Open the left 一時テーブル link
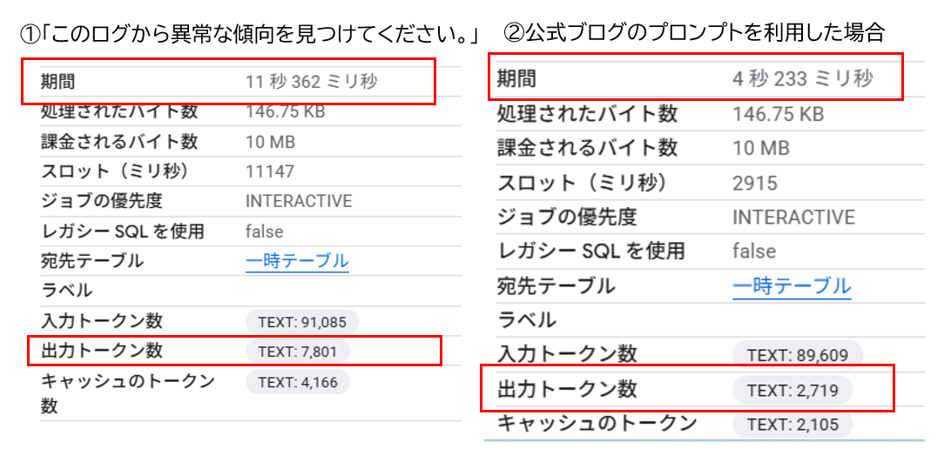The width and height of the screenshot is (951, 469). pos(297,262)
